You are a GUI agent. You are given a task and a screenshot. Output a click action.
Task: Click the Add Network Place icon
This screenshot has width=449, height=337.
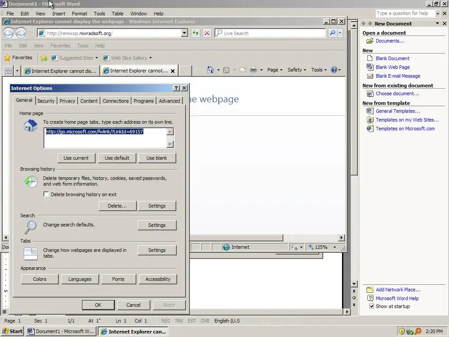(x=370, y=290)
